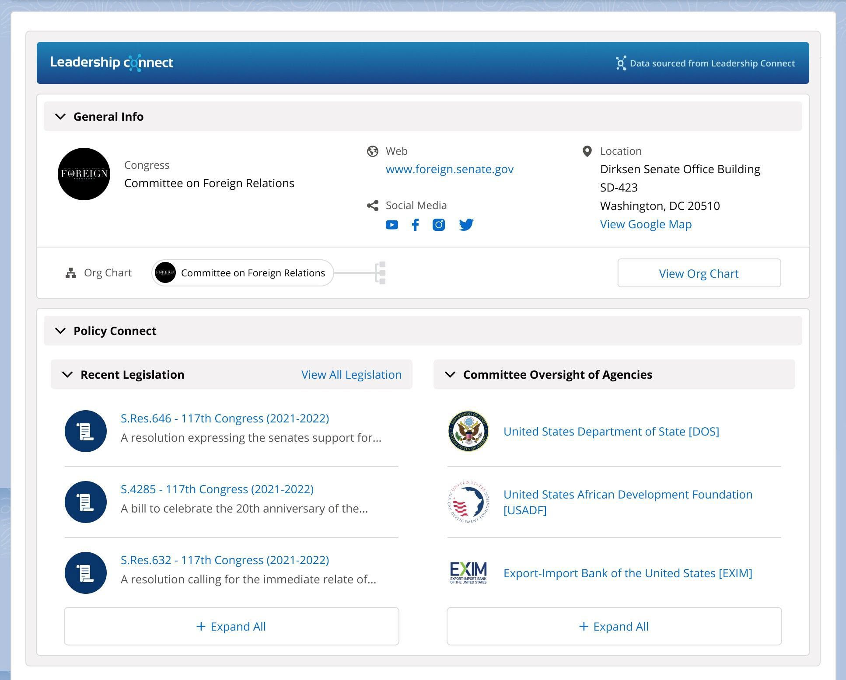Click the globe Web icon
The height and width of the screenshot is (680, 846).
click(373, 151)
